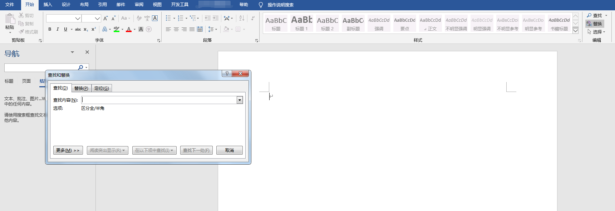Switch to the 插入 ribbon tab
Screen dimensions: 615x211
(x=48, y=5)
